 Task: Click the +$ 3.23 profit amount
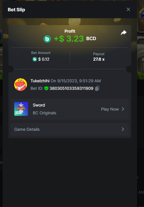69,39
